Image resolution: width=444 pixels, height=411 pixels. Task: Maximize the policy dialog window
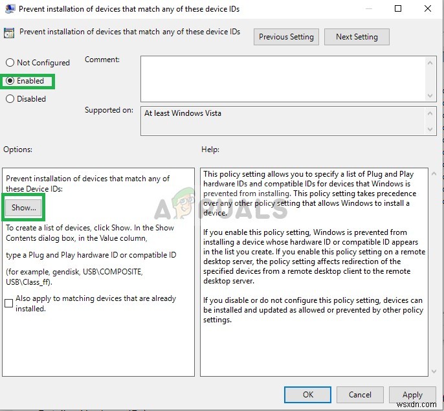click(x=398, y=8)
